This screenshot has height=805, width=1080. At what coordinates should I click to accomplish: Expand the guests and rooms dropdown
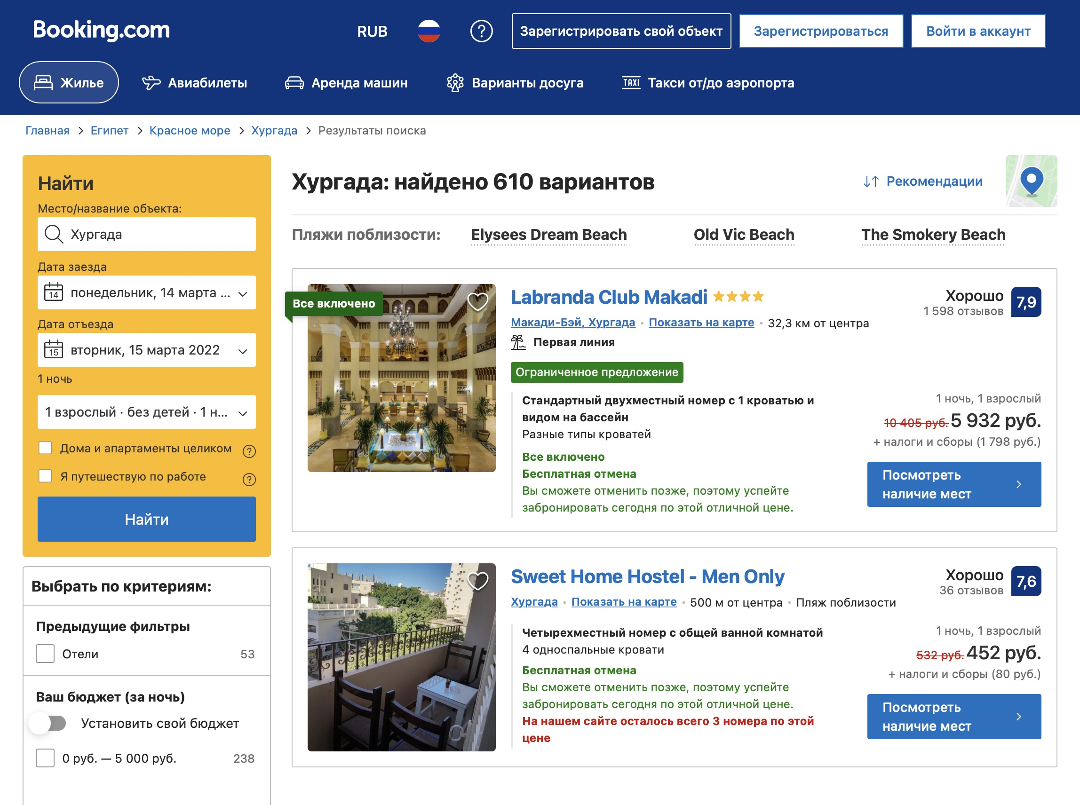pyautogui.click(x=146, y=412)
